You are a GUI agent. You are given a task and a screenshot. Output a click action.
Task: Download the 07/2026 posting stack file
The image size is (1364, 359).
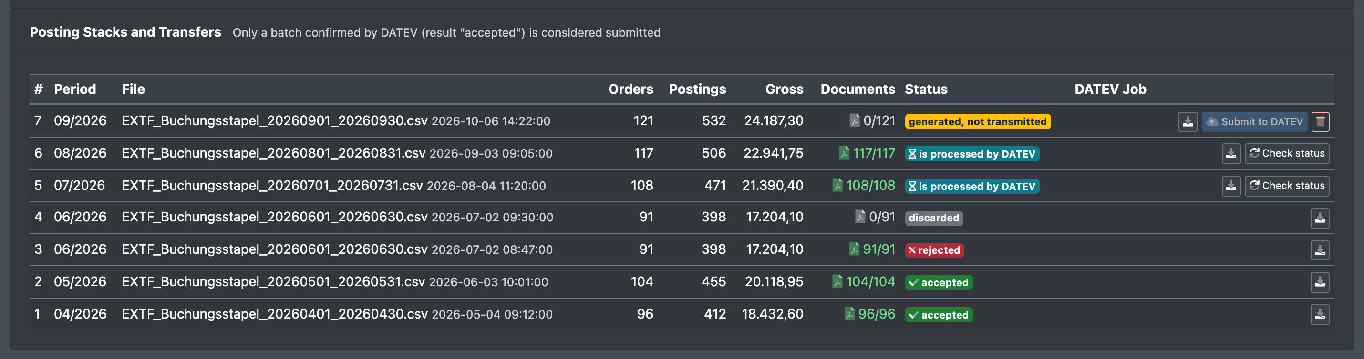1231,186
